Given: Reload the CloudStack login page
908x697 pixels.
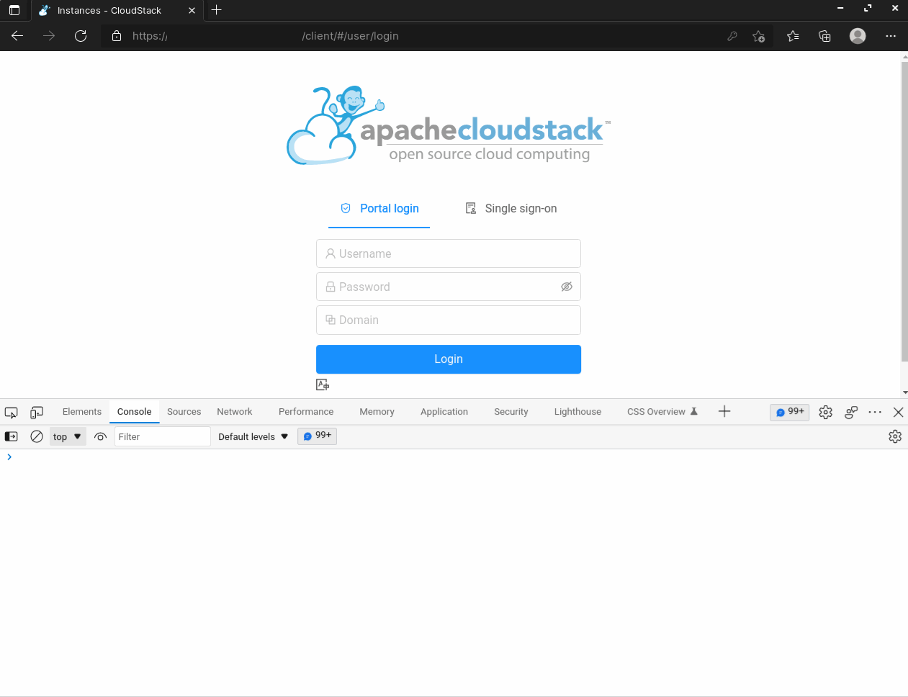Looking at the screenshot, I should (81, 36).
